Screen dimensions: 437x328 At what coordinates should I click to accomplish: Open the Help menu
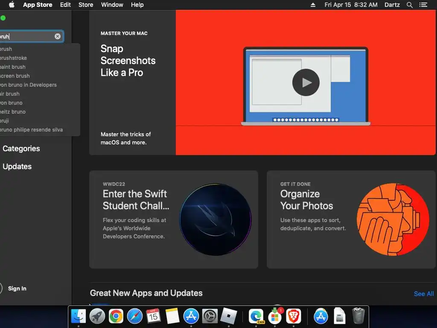pyautogui.click(x=137, y=5)
